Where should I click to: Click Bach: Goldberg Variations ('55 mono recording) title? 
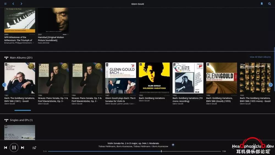pos(188,100)
